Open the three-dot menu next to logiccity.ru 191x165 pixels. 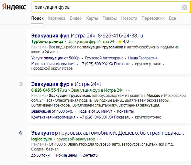pos(99,139)
